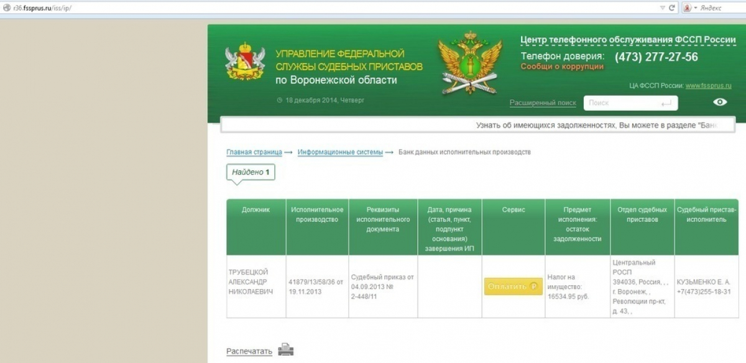
Task: Open Центр телефонного обслуживания ФССП России
Action: coord(628,40)
